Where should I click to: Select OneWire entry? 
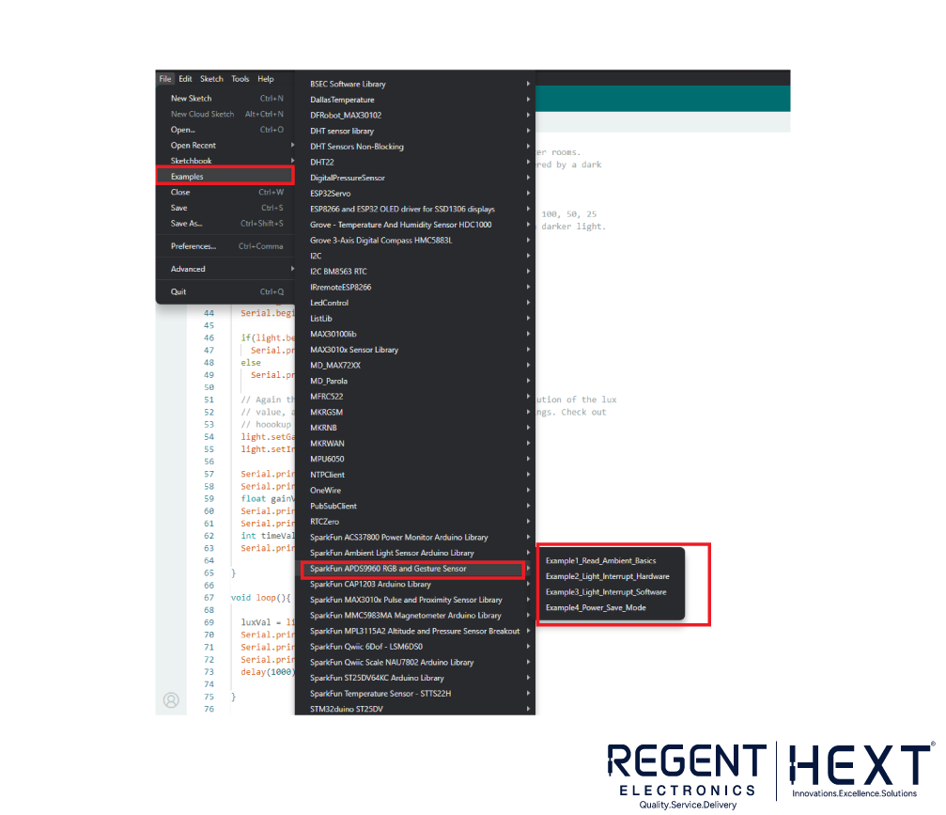click(x=415, y=490)
